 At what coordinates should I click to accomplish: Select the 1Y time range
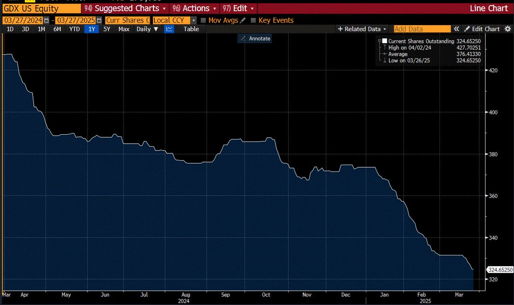[x=92, y=29]
